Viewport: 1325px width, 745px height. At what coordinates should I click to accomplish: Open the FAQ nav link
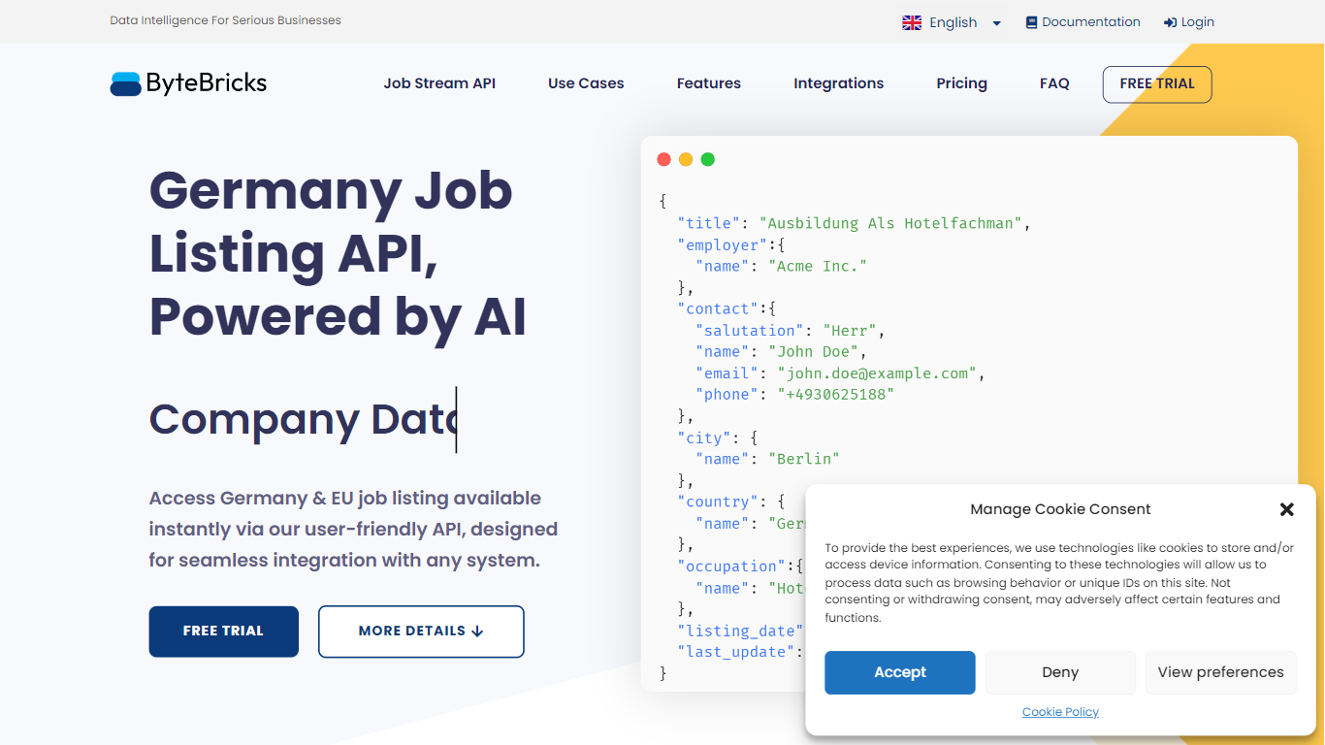pos(1054,83)
